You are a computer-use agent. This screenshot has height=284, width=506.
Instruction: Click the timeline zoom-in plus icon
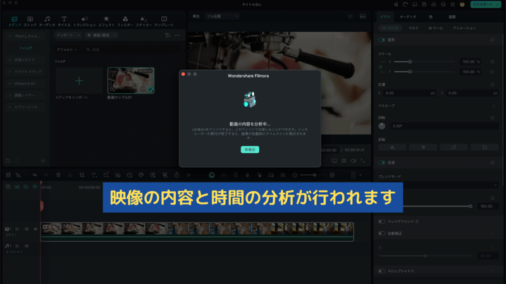click(x=332, y=175)
